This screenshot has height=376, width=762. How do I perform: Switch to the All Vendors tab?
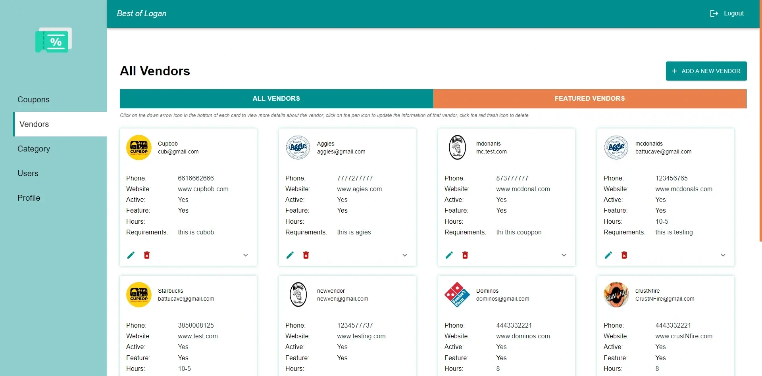coord(276,99)
